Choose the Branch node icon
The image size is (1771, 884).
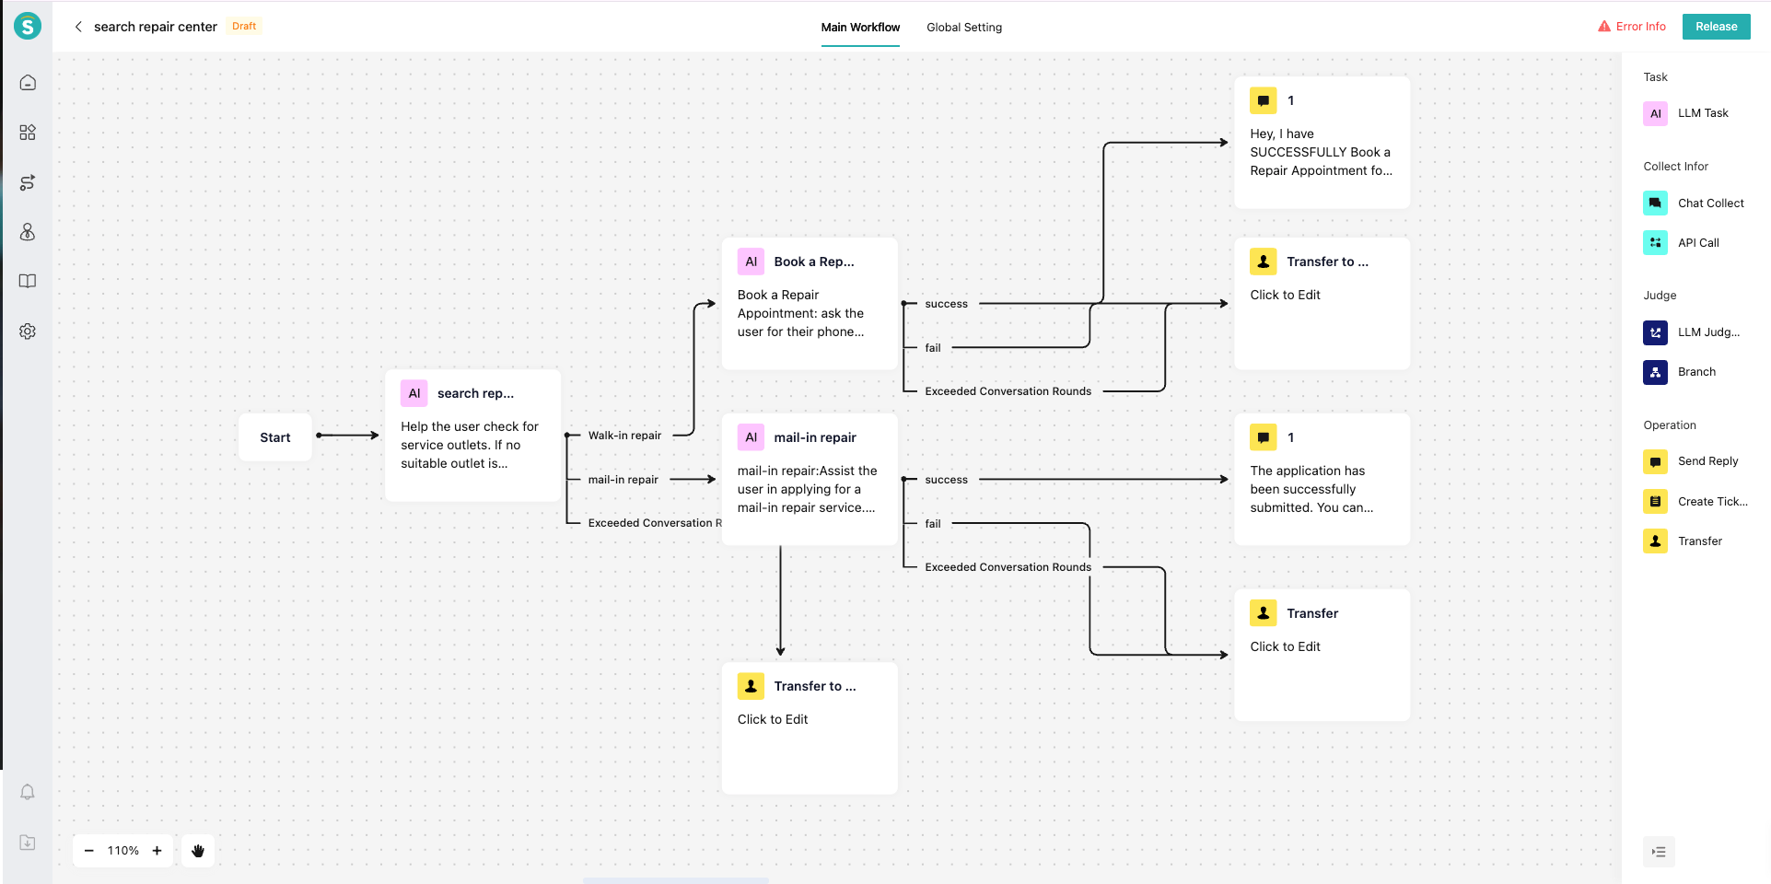1655,372
